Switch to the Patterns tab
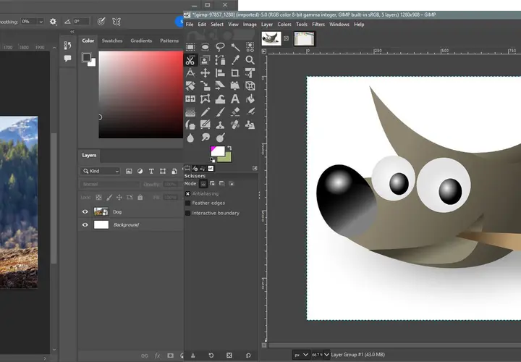 point(169,41)
